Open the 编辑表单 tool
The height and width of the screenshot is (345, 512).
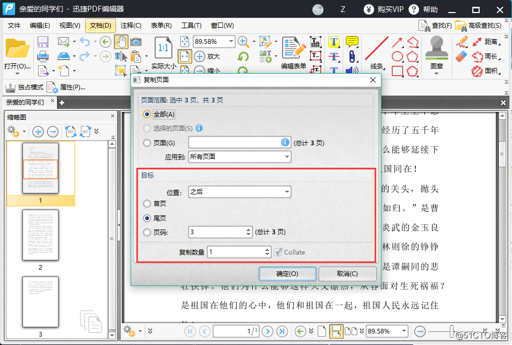click(x=293, y=53)
